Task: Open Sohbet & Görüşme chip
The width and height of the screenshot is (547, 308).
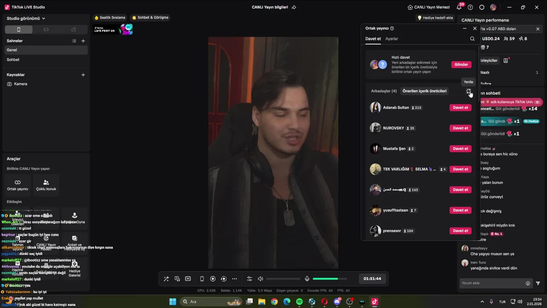Action: tap(150, 18)
